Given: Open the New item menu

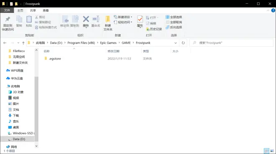Looking at the screenshot, I should pyautogui.click(x=123, y=17).
